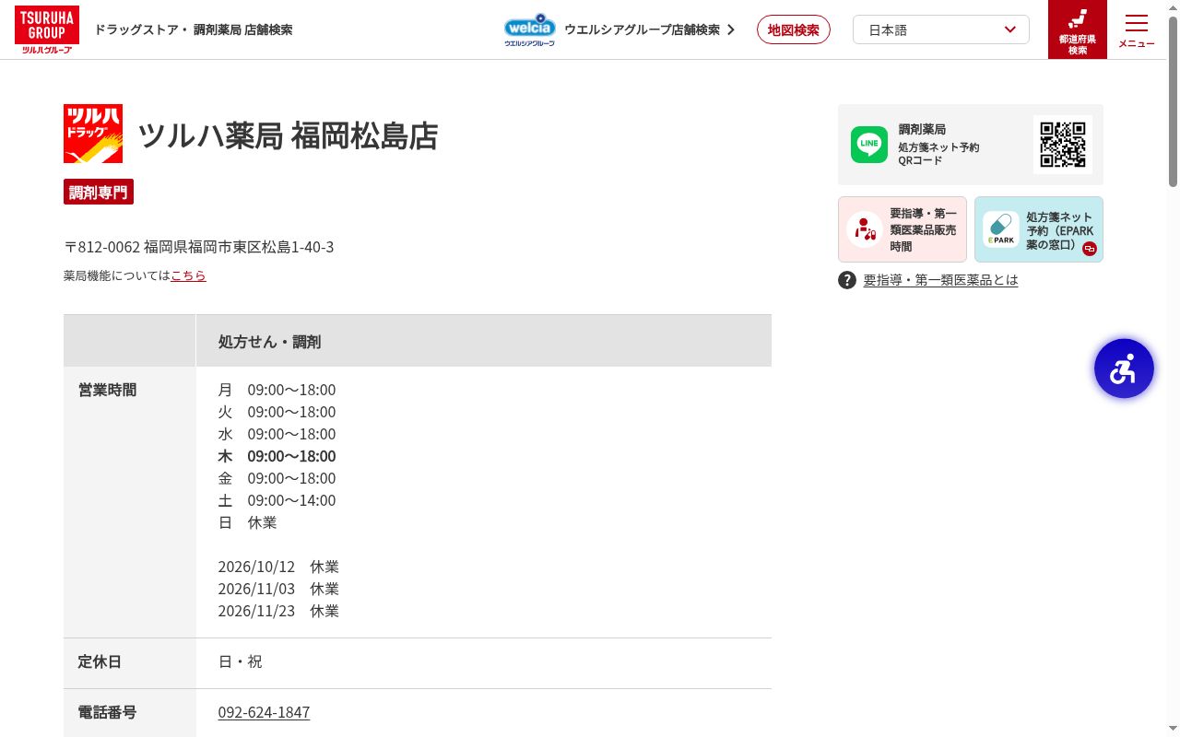Viewport: 1180px width, 737px height.
Task: Click the closure date 2026/11/23 休業
Action: tap(278, 611)
